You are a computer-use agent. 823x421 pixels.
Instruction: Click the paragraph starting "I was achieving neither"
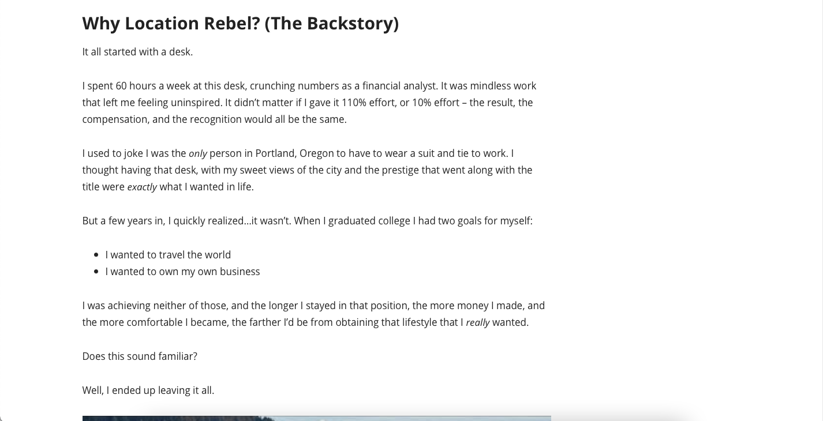(x=313, y=314)
